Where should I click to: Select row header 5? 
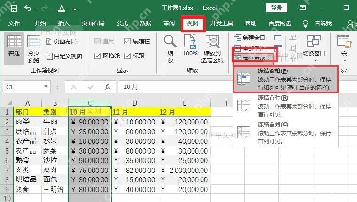click(7, 151)
